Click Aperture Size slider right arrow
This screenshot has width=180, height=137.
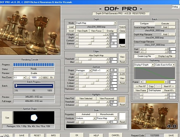click(107, 74)
